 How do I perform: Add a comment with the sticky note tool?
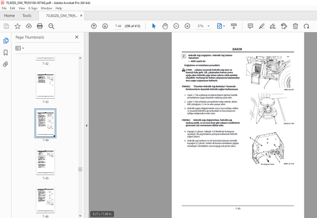251,26
